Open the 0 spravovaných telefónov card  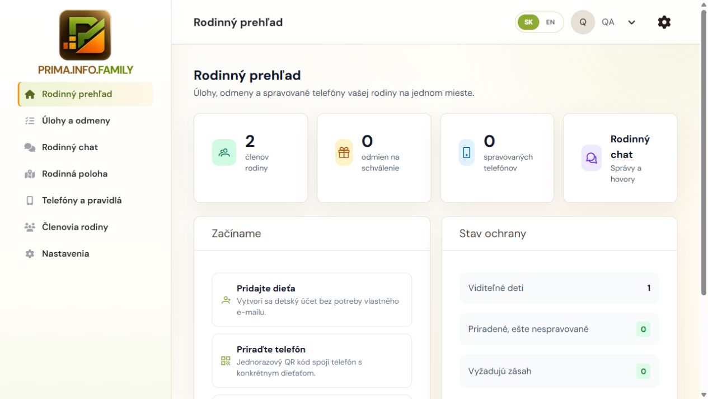tap(497, 158)
